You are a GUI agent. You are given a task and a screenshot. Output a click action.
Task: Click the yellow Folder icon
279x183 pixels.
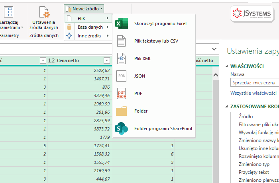point(121,111)
